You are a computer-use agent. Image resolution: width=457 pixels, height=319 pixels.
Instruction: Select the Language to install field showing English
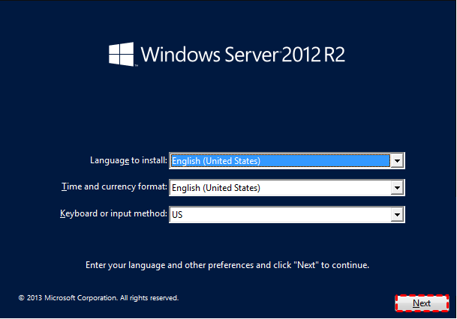287,161
